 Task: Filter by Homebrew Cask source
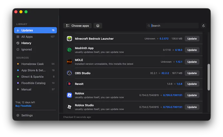click(x=35, y=64)
